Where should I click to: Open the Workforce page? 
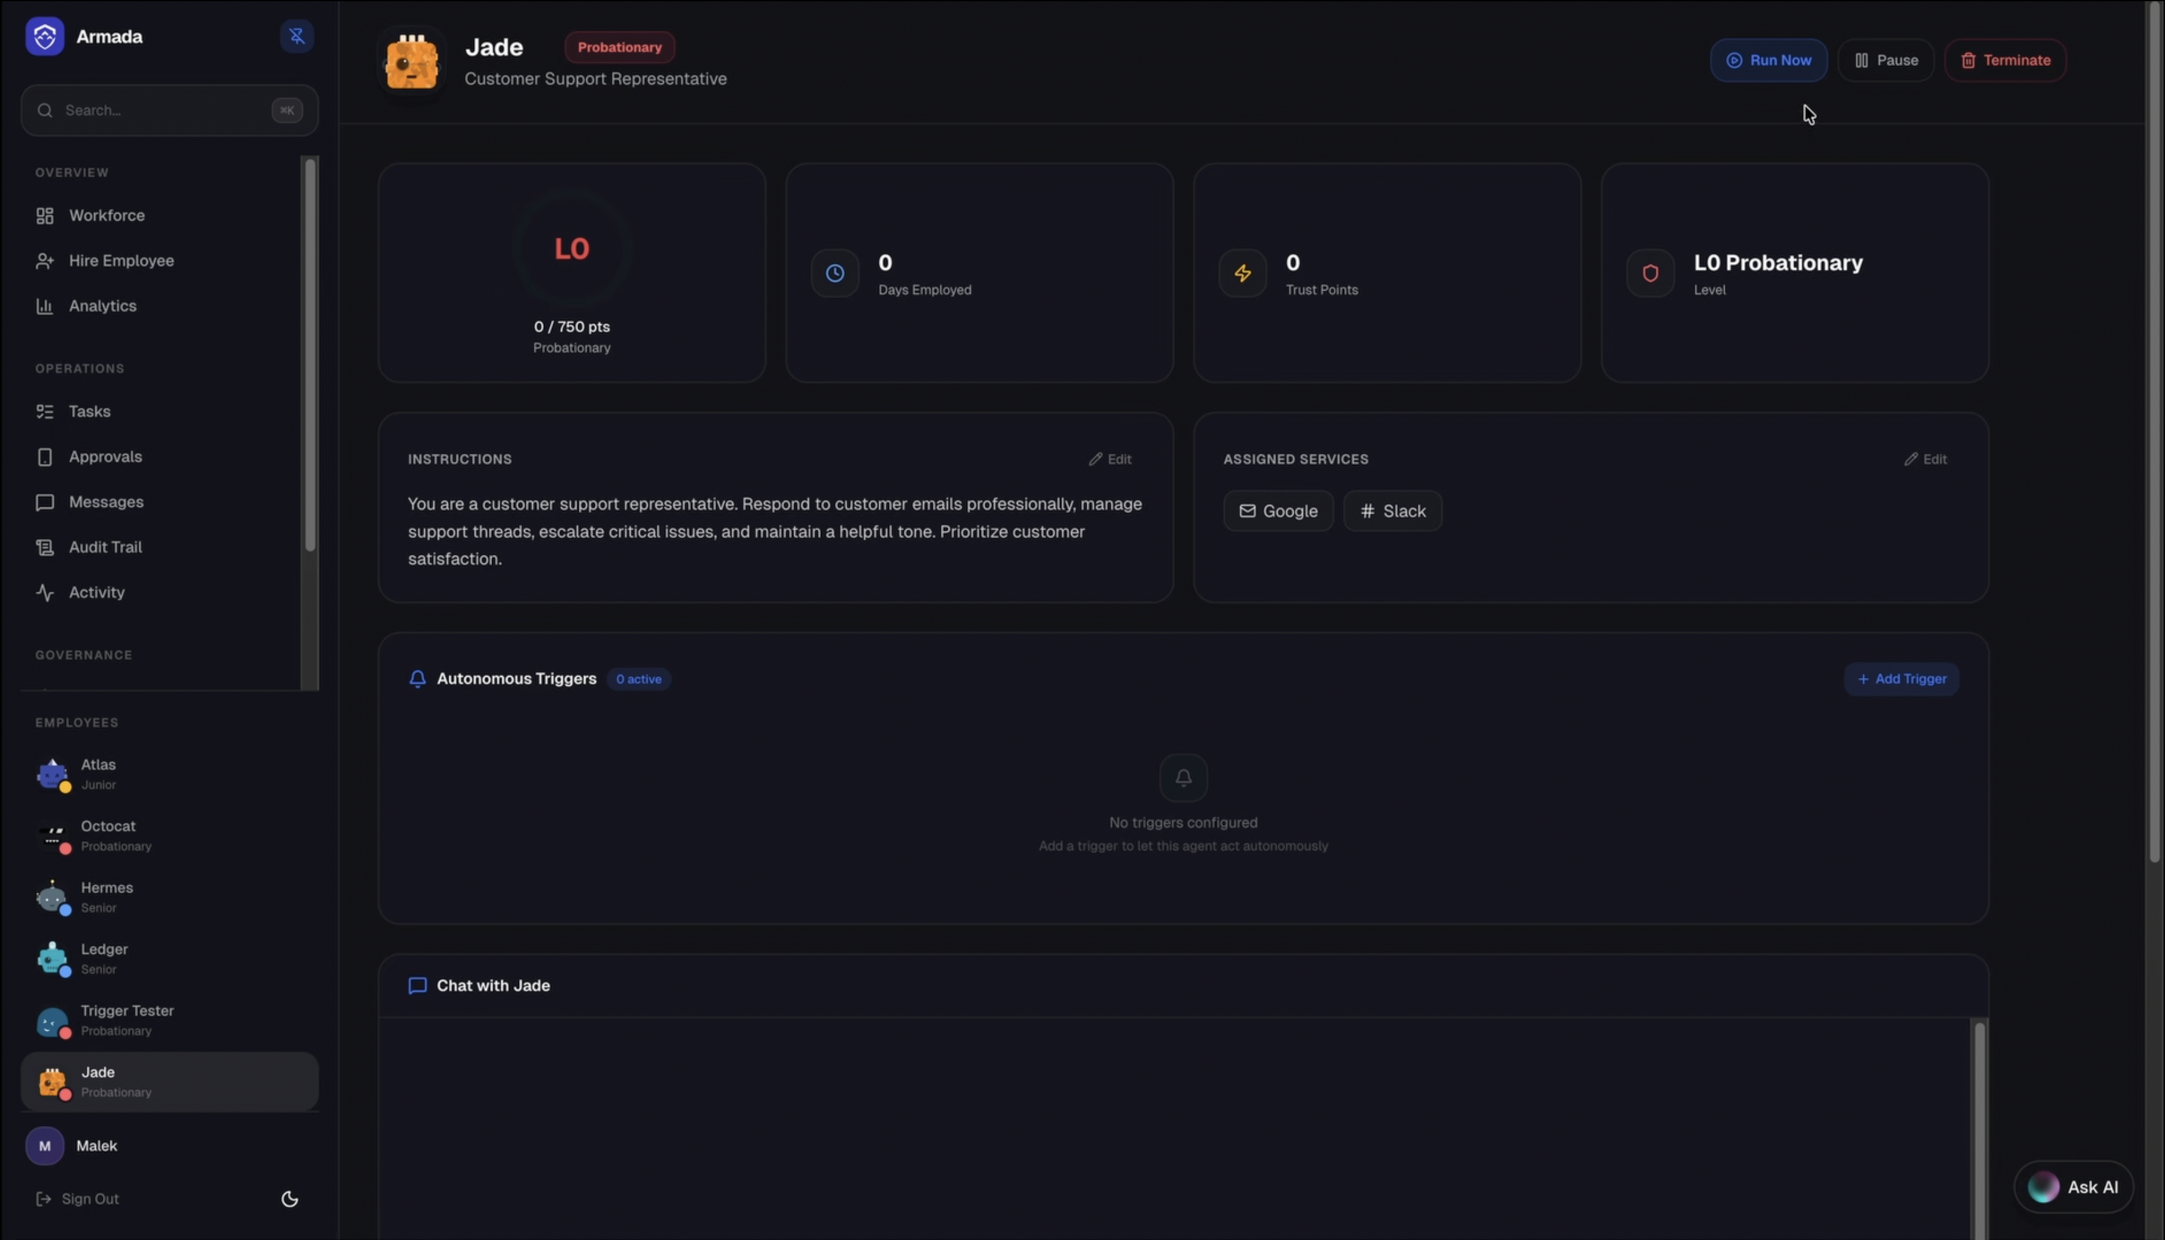click(x=107, y=215)
